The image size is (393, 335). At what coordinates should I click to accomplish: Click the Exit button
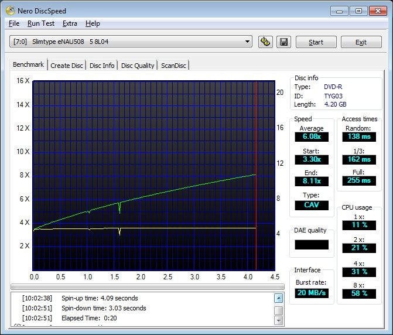tap(361, 42)
